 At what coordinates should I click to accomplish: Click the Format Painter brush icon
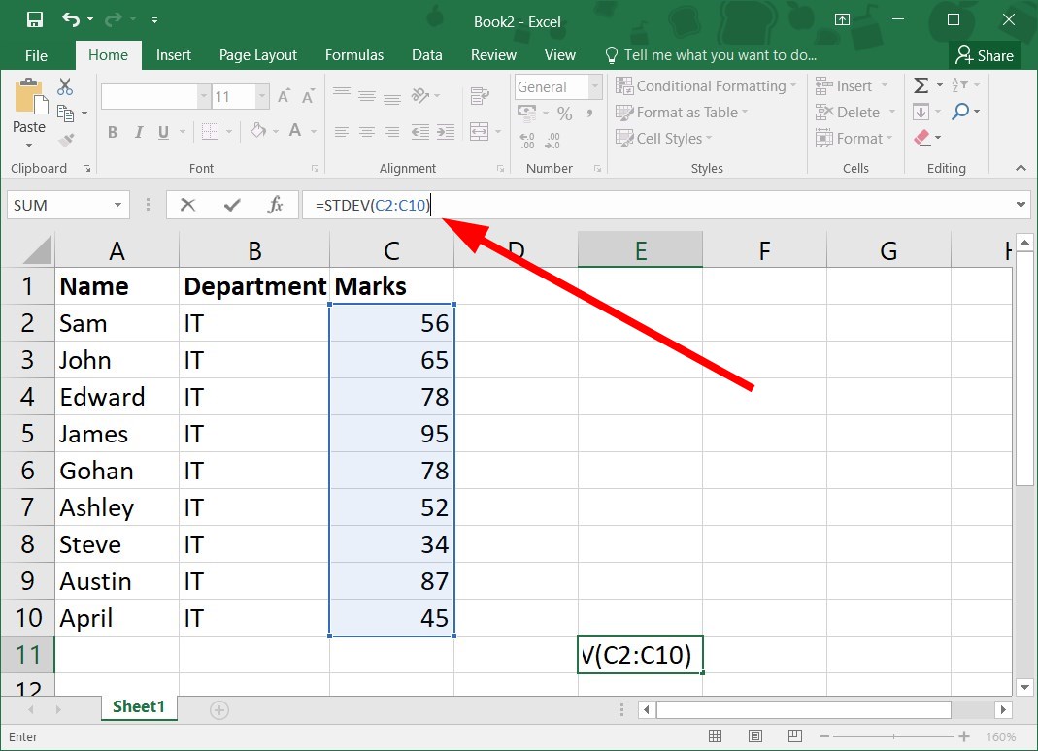click(x=66, y=140)
